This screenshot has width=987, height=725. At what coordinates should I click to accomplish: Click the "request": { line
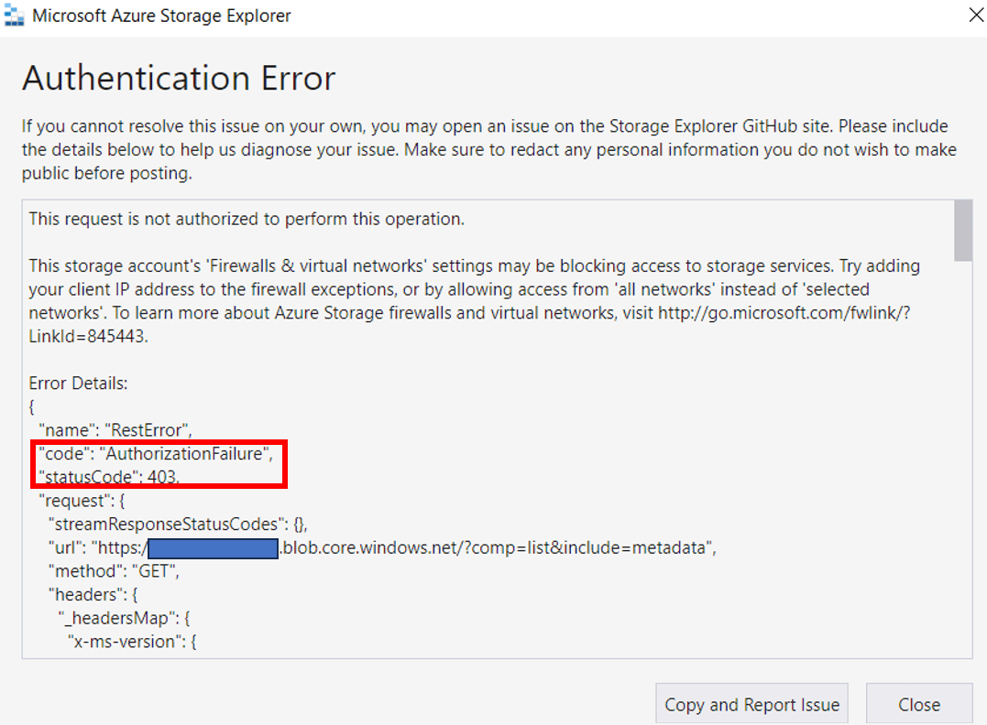pyautogui.click(x=82, y=501)
